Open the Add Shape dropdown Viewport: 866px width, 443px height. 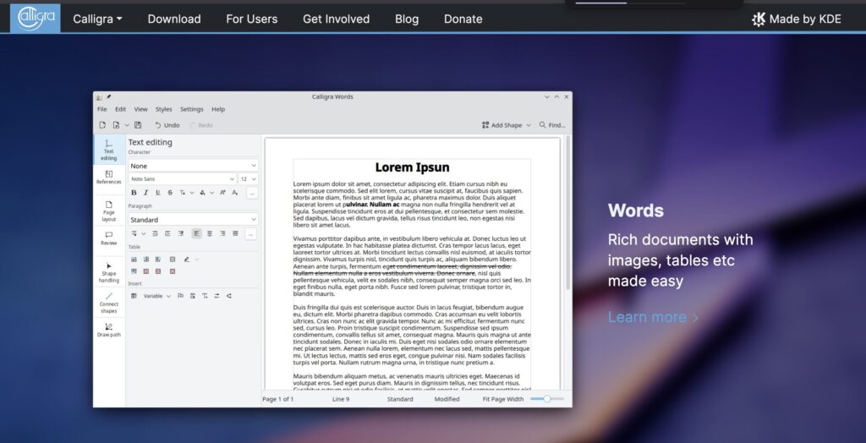coord(507,125)
